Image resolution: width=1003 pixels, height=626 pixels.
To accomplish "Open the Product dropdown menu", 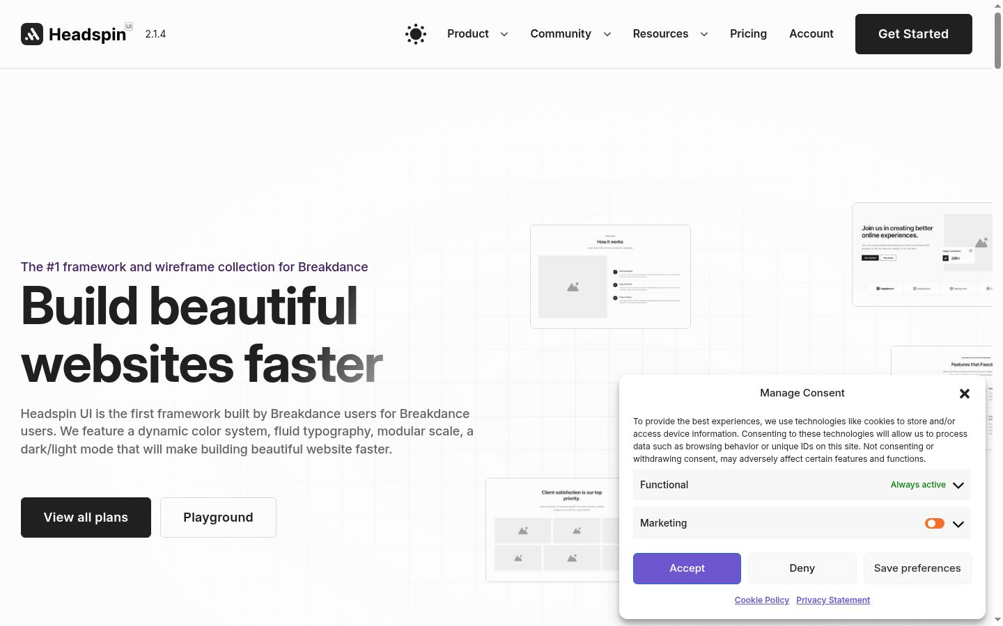I will (x=478, y=34).
